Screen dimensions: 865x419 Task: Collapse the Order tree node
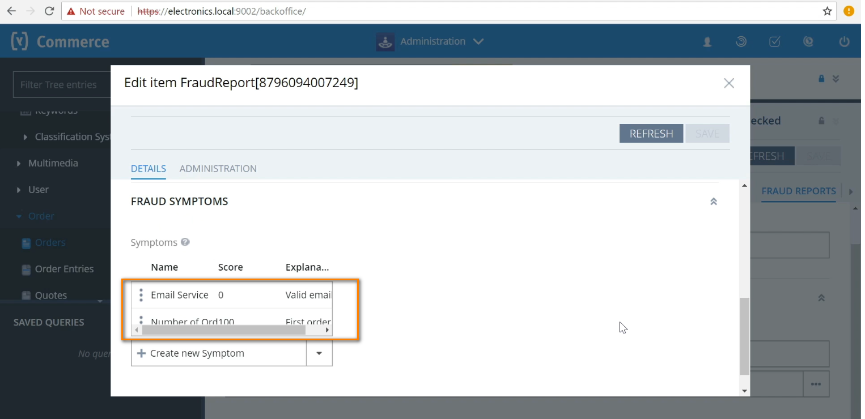pos(18,216)
